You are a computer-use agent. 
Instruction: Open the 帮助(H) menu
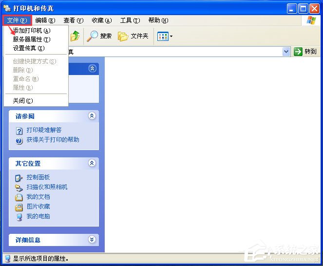[x=158, y=20]
